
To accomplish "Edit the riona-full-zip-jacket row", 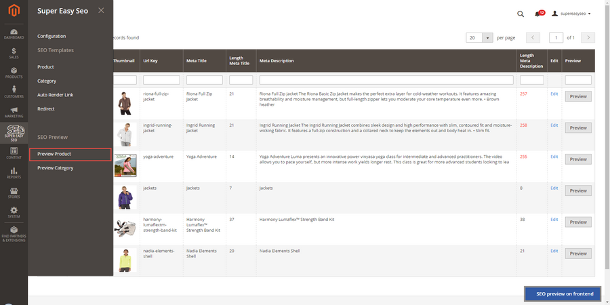I will point(554,94).
